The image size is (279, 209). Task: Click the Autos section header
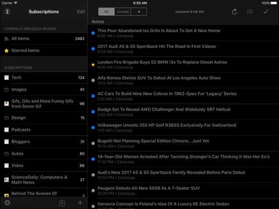coord(183,22)
